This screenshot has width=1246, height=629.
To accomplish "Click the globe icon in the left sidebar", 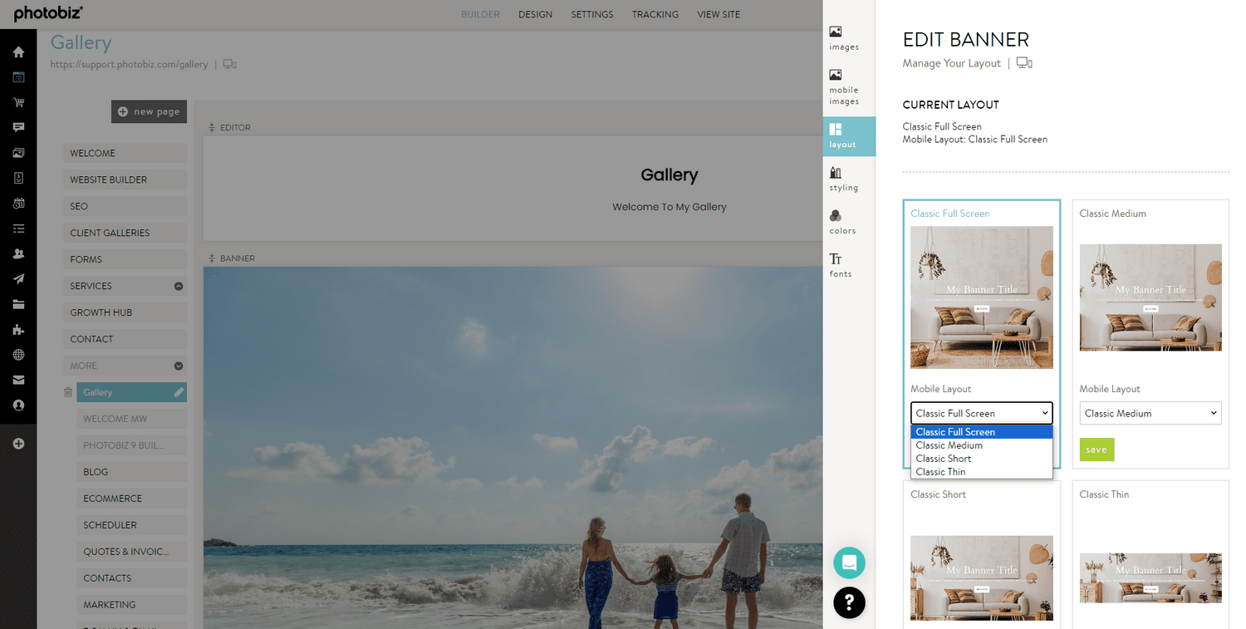I will (18, 354).
